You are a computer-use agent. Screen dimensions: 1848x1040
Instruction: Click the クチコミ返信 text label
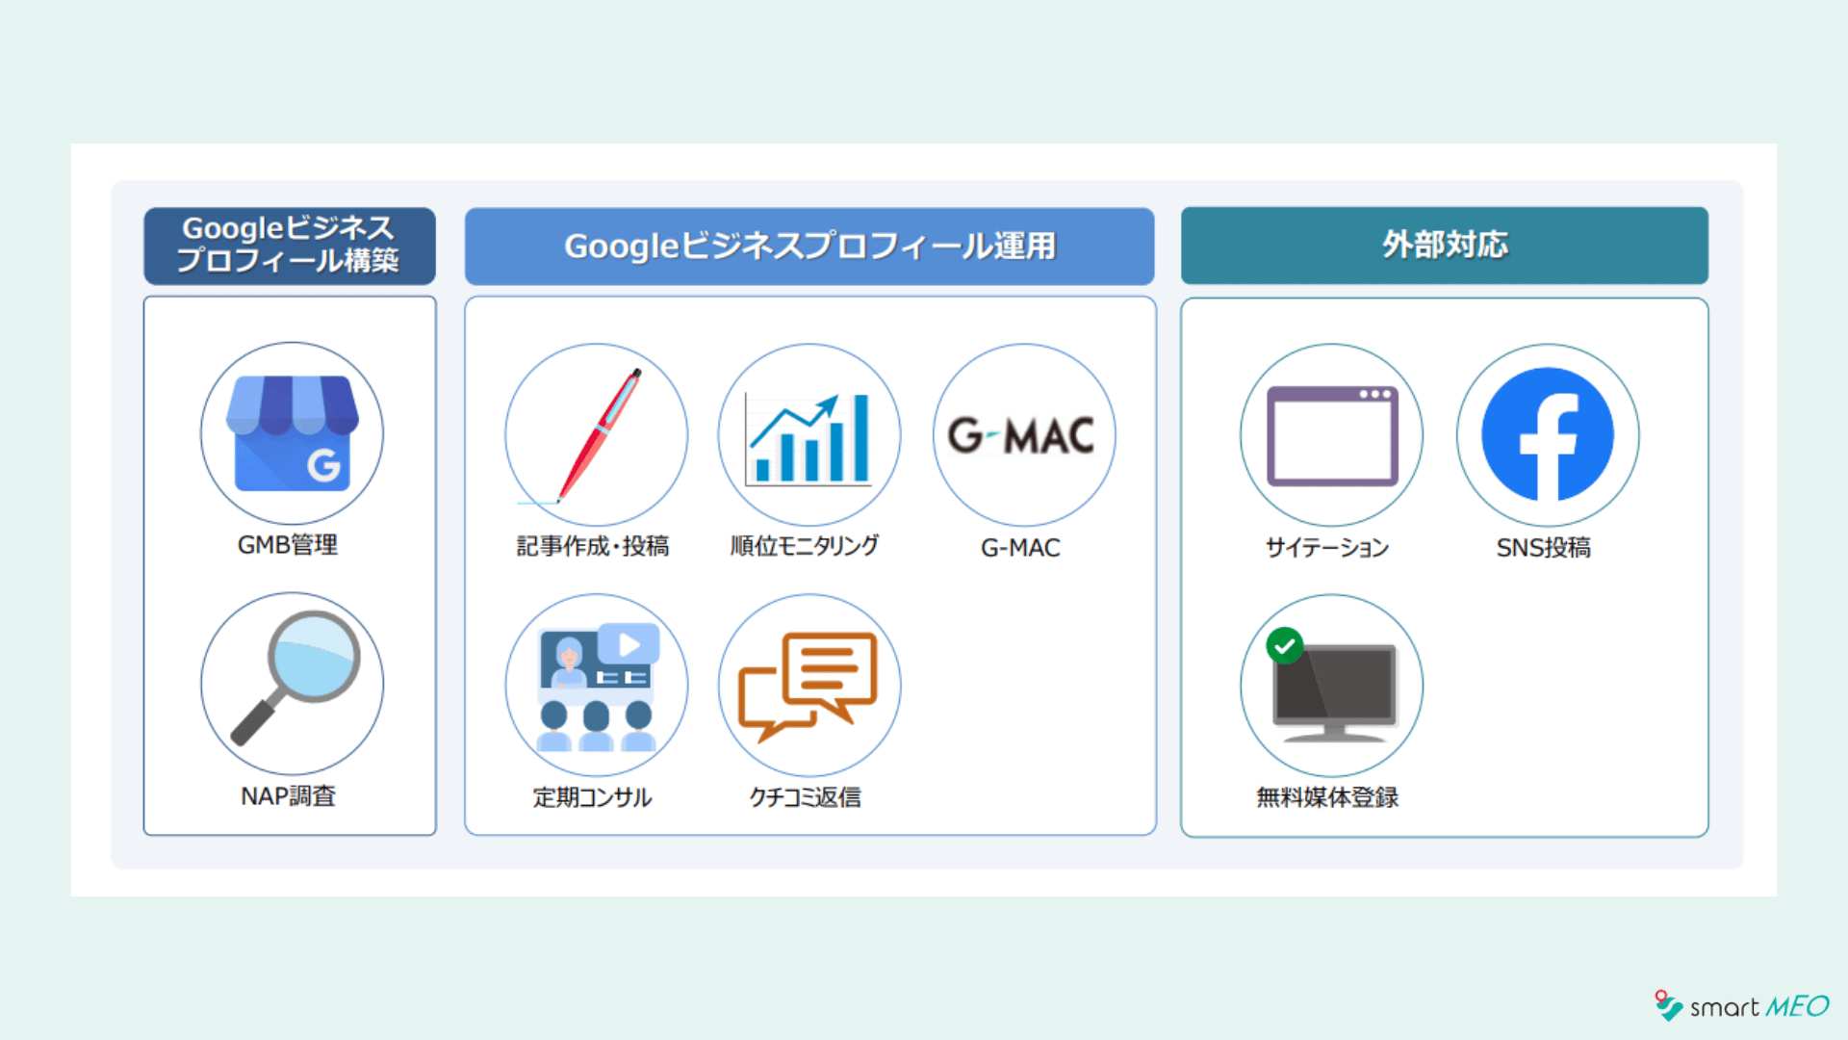point(805,797)
